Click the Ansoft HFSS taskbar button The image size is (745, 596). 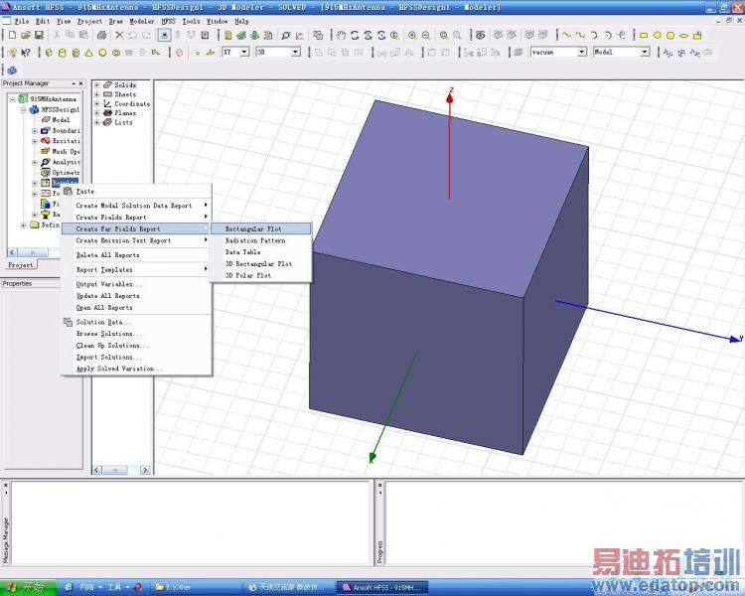tap(383, 587)
